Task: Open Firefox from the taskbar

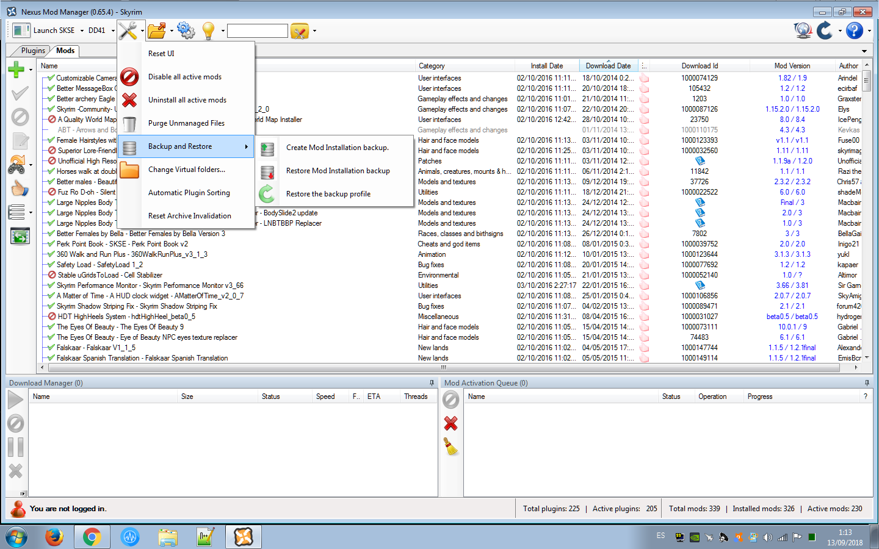Action: pos(54,537)
